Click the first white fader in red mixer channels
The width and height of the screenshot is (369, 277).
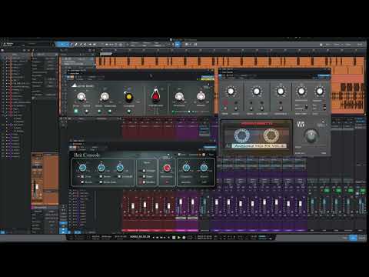coord(133,206)
